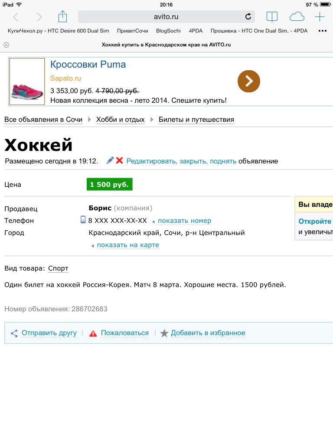Open the 4PDA bookmark

coord(196,31)
